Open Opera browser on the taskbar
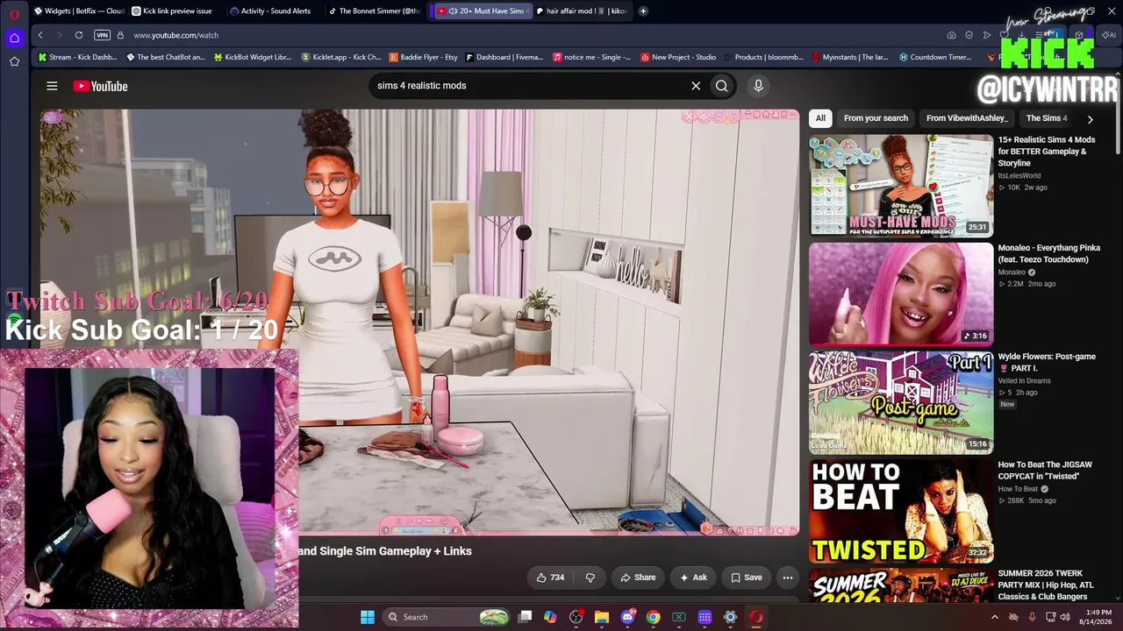 pos(756,617)
